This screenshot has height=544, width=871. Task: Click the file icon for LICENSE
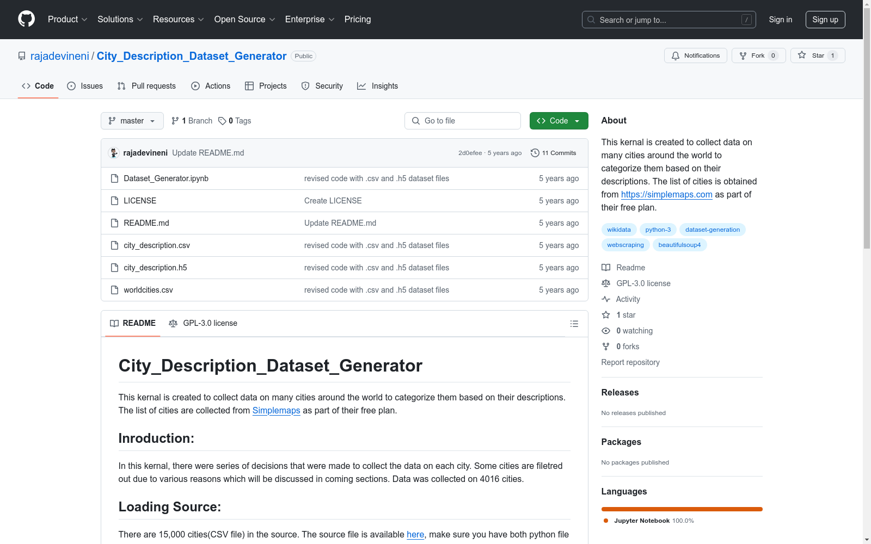(x=114, y=201)
